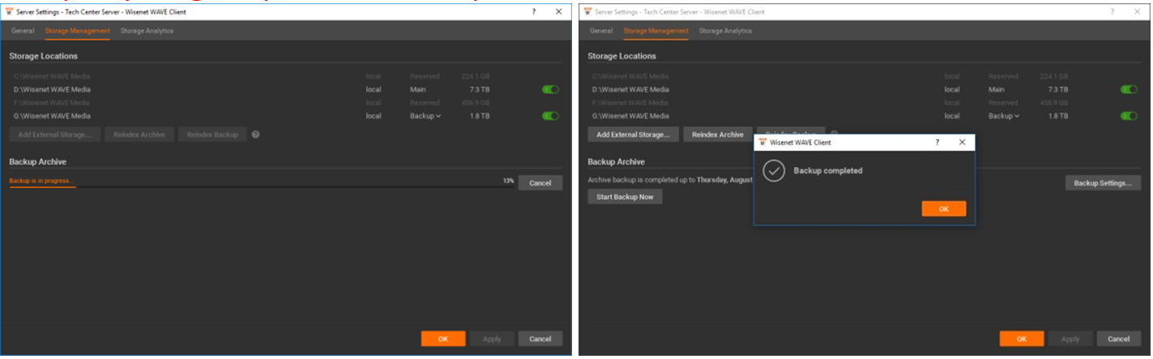The width and height of the screenshot is (1153, 359).
Task: Select G:\Wisenet WAVE Media row in backup-completed window
Action: pos(864,116)
